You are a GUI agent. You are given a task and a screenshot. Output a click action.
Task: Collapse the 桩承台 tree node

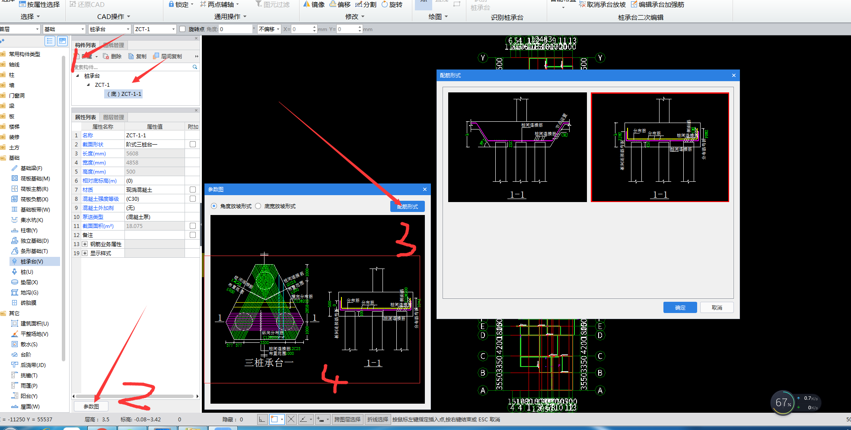[78, 76]
